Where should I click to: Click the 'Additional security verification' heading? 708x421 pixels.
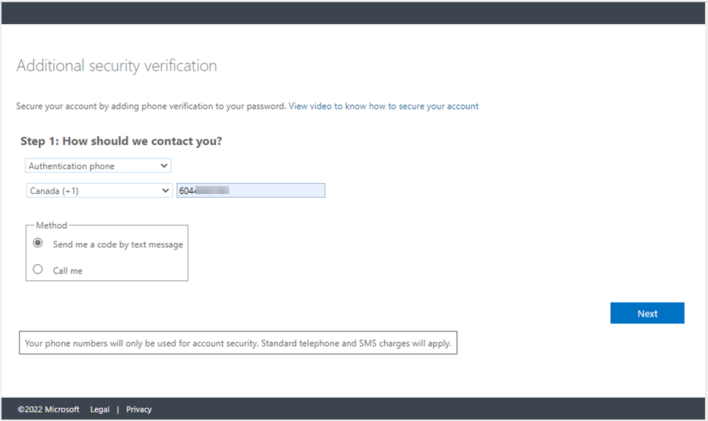click(117, 66)
